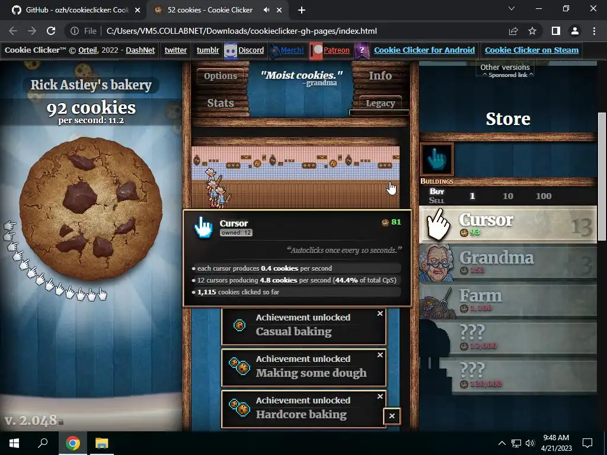The height and width of the screenshot is (455, 607).
Task: Expand the tab search chevron
Action: click(512, 8)
